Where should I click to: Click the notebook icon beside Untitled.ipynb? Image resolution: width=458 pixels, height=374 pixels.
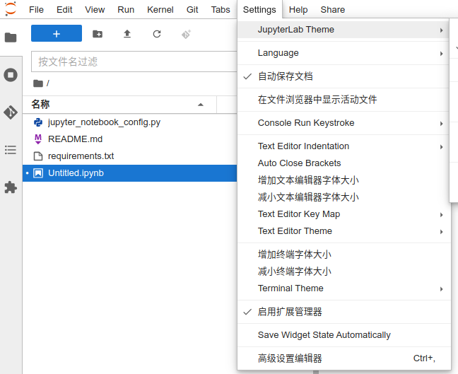point(38,173)
